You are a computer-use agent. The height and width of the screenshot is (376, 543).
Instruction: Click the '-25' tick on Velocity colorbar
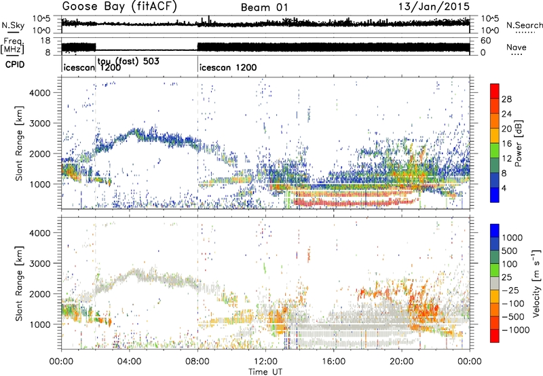[509, 290]
